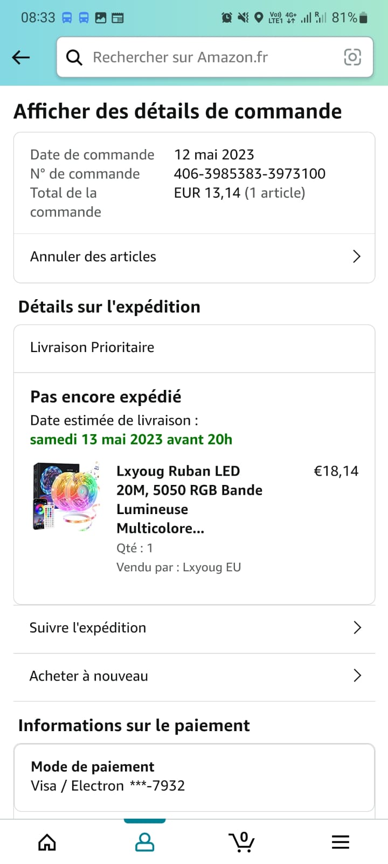Tap the Suivre l'expédition label
The width and height of the screenshot is (388, 864).
tap(88, 627)
